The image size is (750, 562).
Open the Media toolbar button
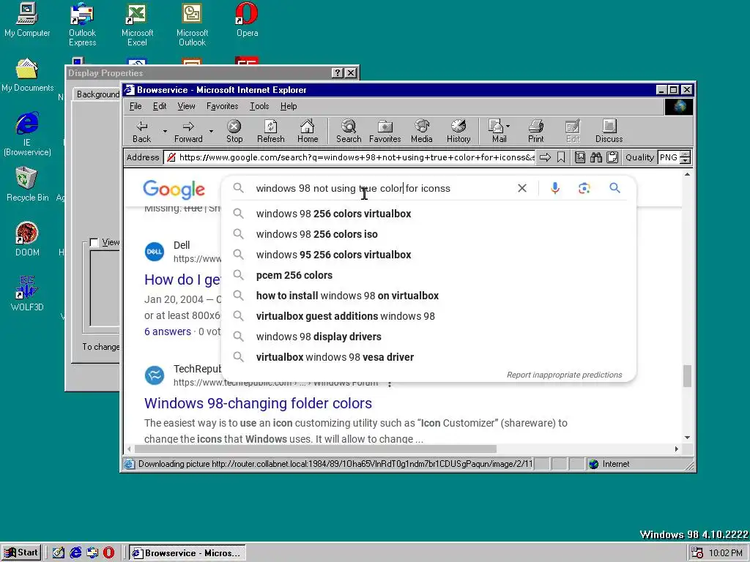pos(421,132)
